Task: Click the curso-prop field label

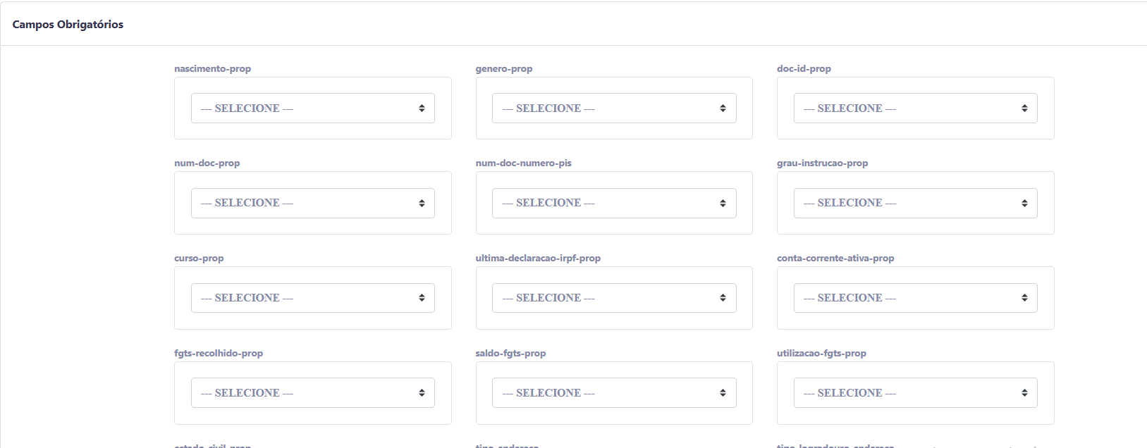Action: click(199, 259)
